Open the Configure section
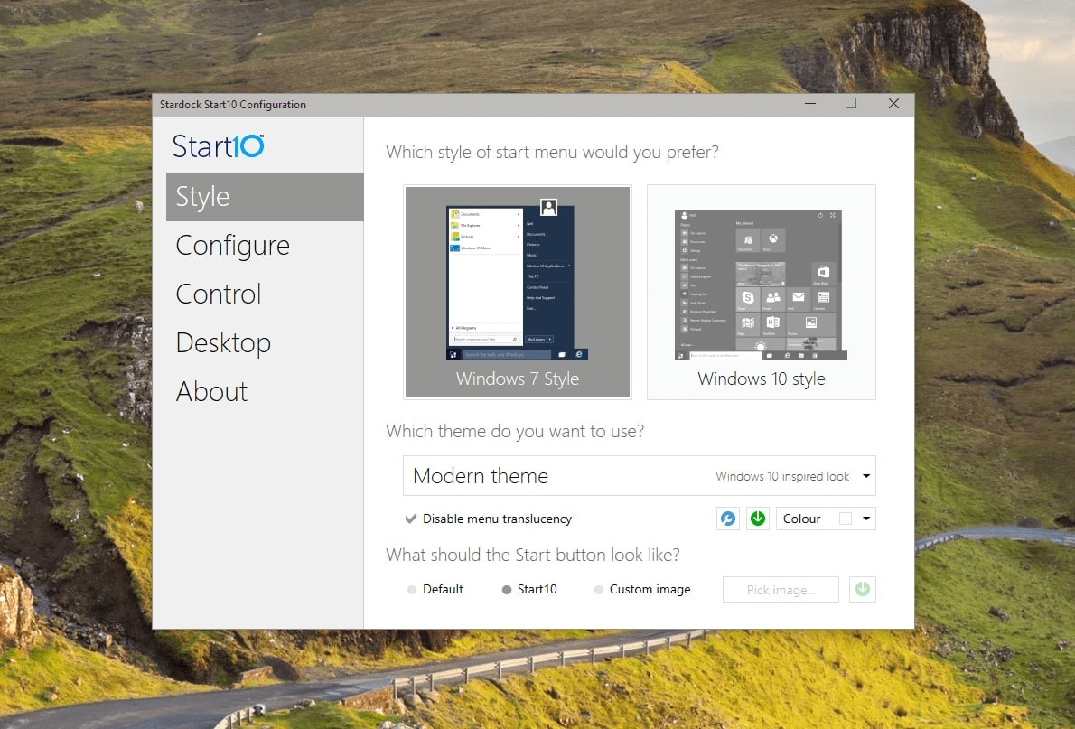 232,246
